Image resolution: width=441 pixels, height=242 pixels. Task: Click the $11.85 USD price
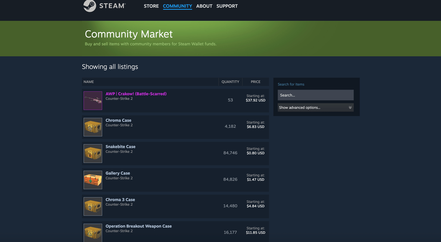256,233
